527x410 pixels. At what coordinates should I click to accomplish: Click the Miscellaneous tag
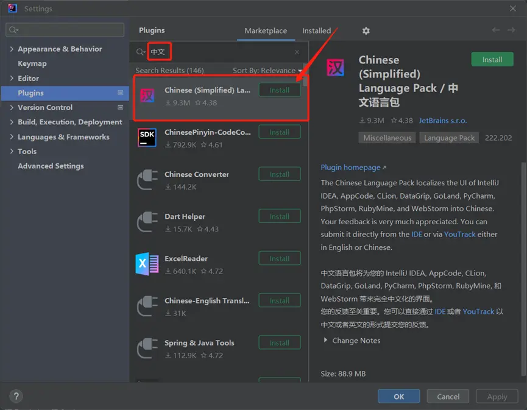(387, 138)
